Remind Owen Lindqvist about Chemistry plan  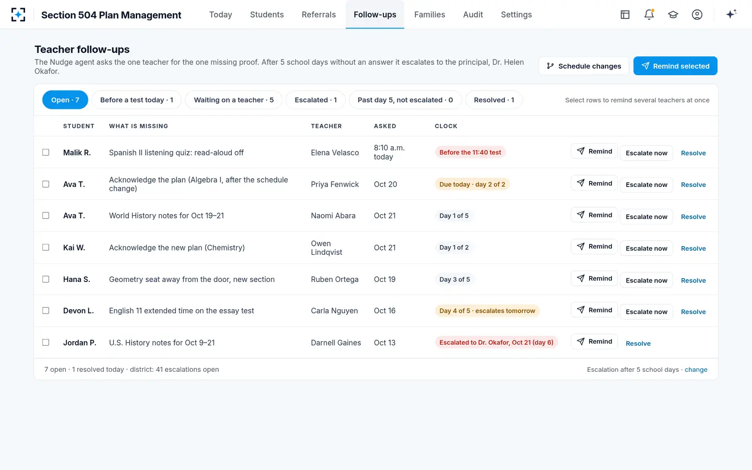pyautogui.click(x=594, y=246)
